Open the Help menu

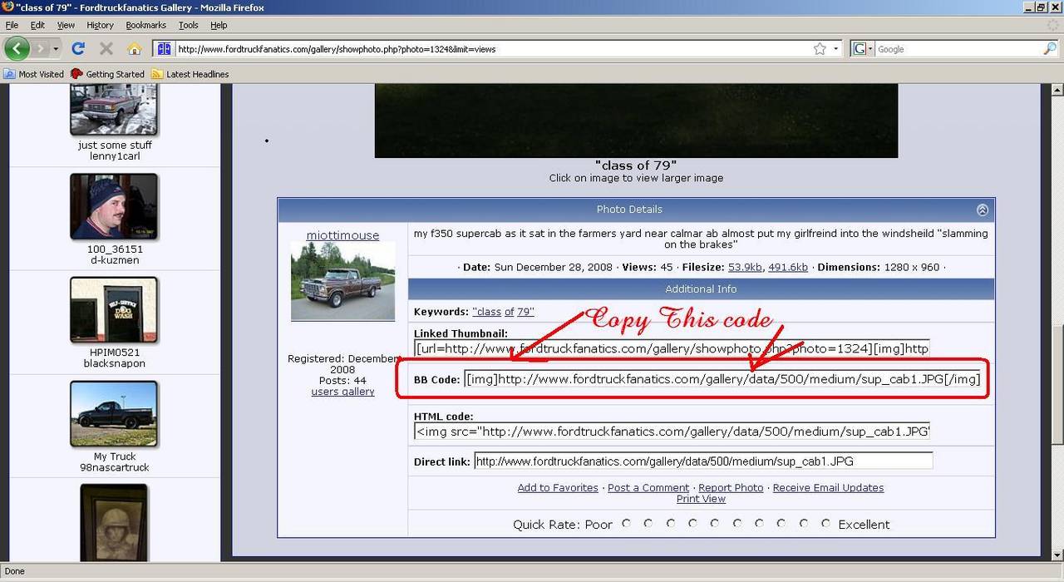219,25
